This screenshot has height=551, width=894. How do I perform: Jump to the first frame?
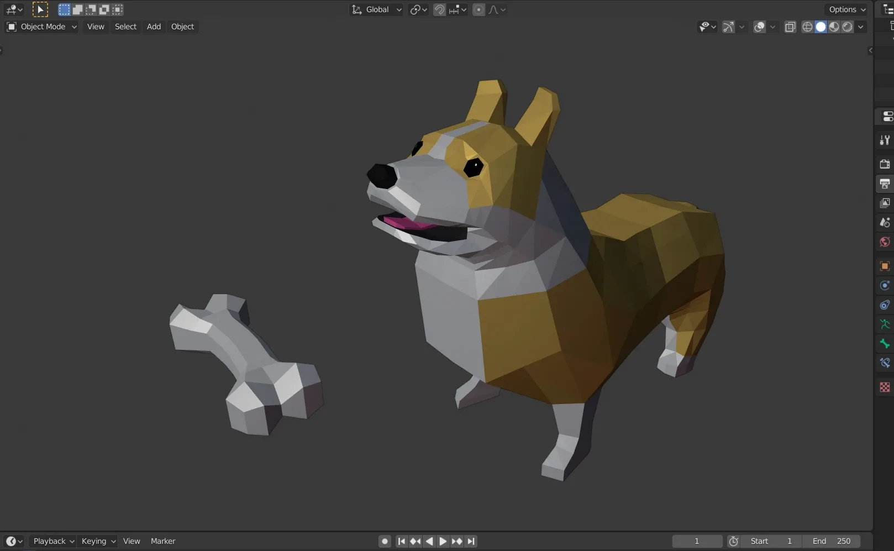(402, 541)
